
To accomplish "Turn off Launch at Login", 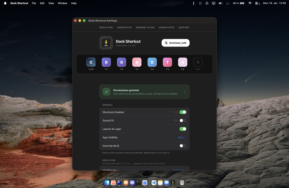I will [183, 129].
